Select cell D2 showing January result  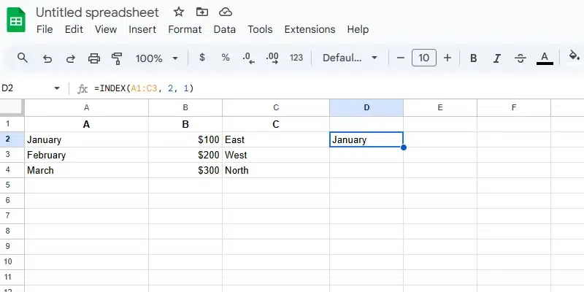[x=366, y=139]
